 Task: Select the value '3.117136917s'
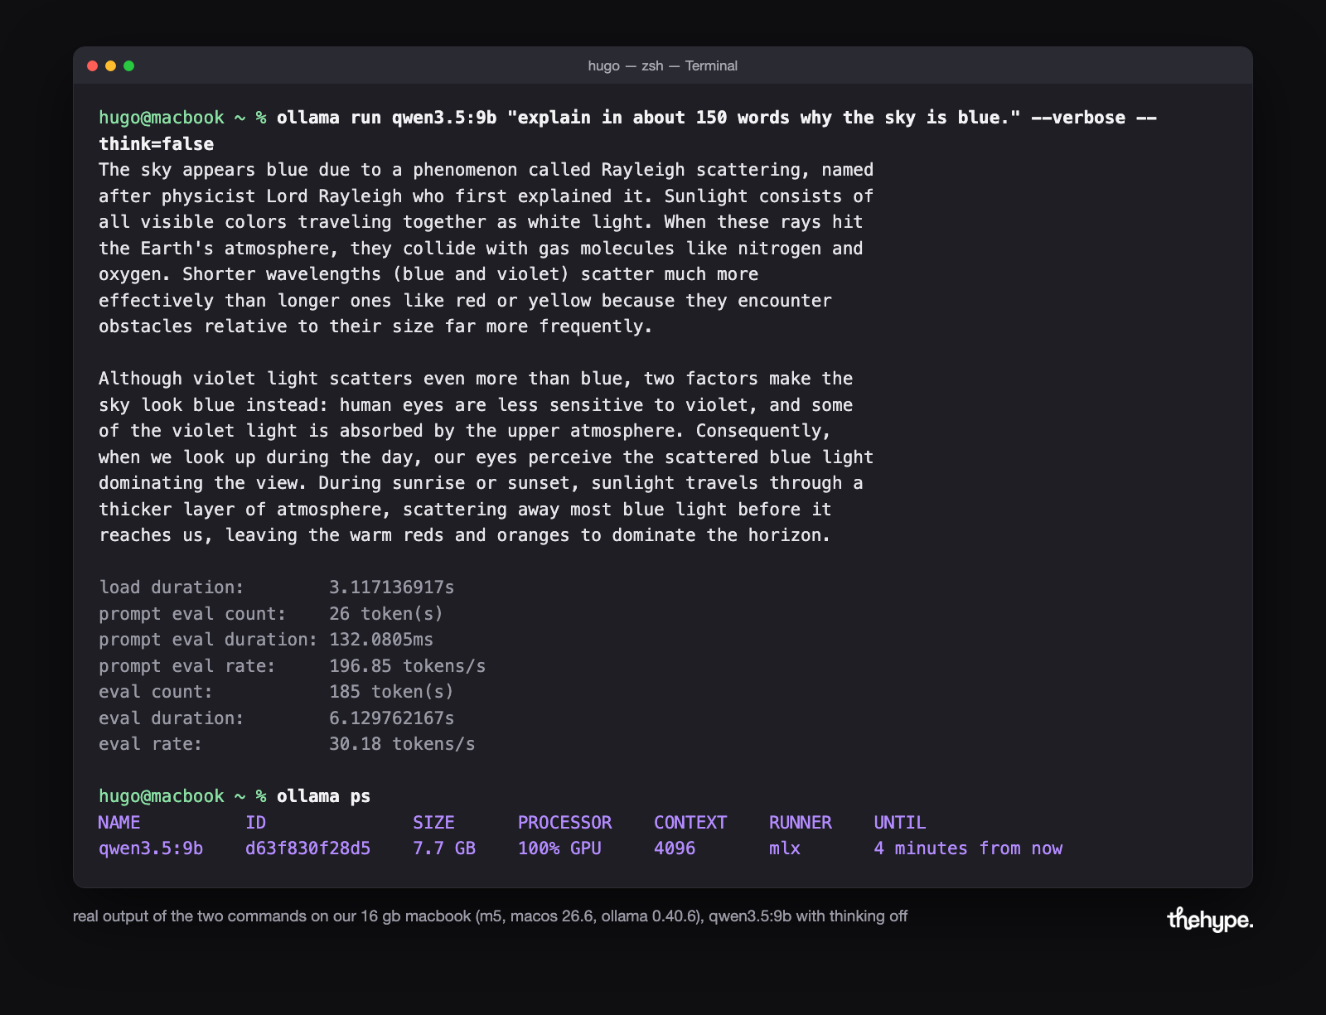tap(392, 587)
